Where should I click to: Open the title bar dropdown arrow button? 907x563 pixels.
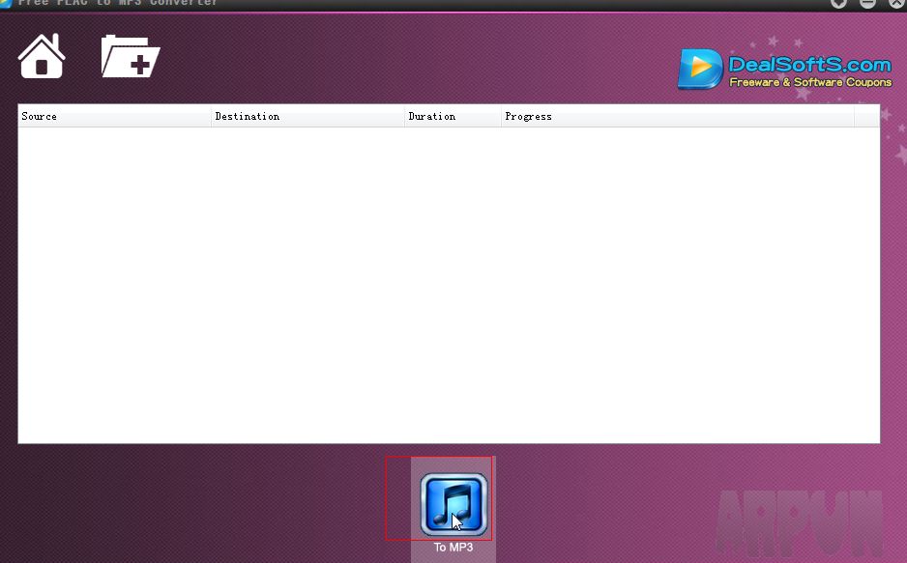click(x=838, y=3)
